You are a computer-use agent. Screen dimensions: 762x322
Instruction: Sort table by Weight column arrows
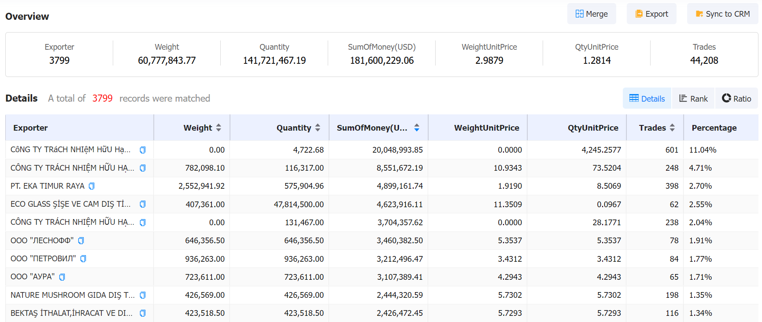point(218,128)
